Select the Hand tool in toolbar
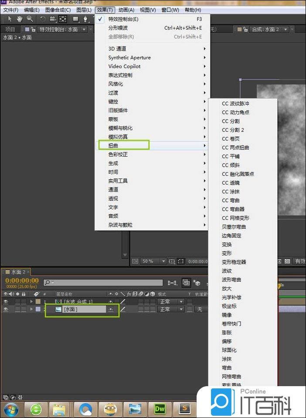The image size is (306, 418). pos(20,19)
